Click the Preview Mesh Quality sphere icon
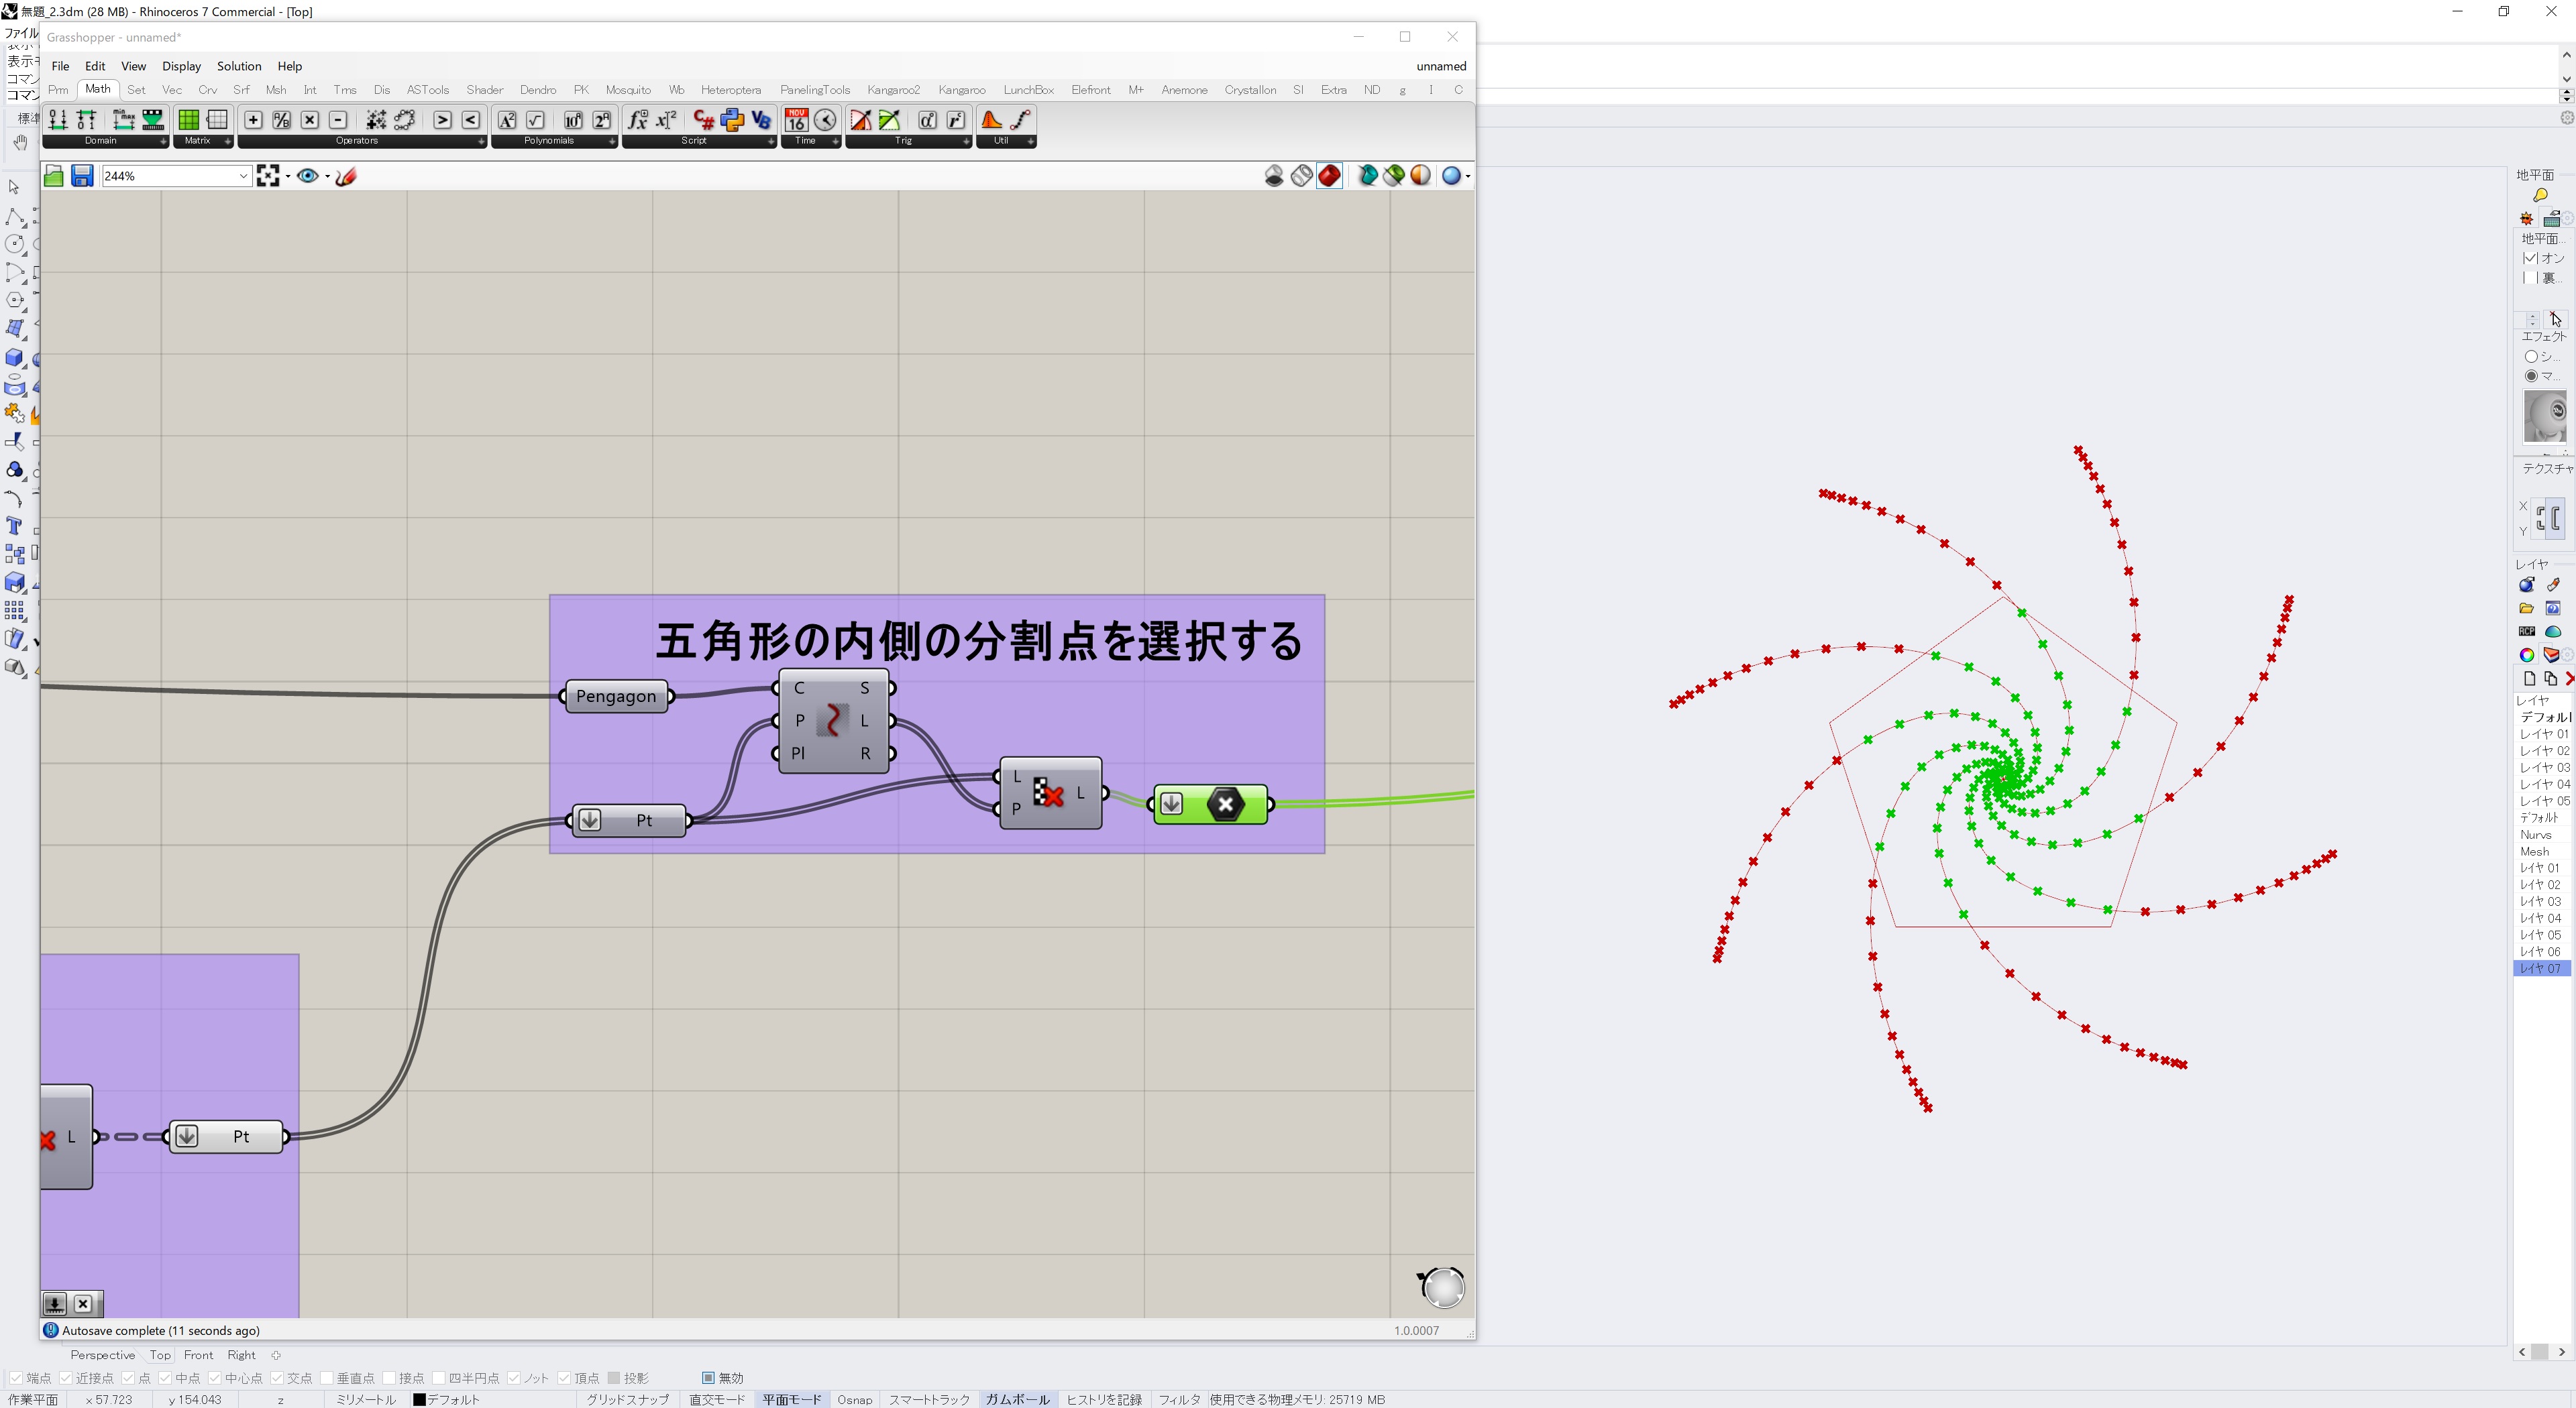 click(1451, 176)
